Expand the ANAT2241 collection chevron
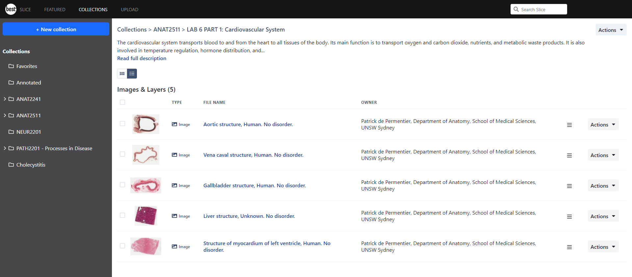Image resolution: width=632 pixels, height=277 pixels. 5,99
